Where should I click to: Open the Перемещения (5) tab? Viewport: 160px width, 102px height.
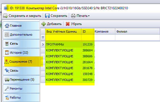(21, 80)
